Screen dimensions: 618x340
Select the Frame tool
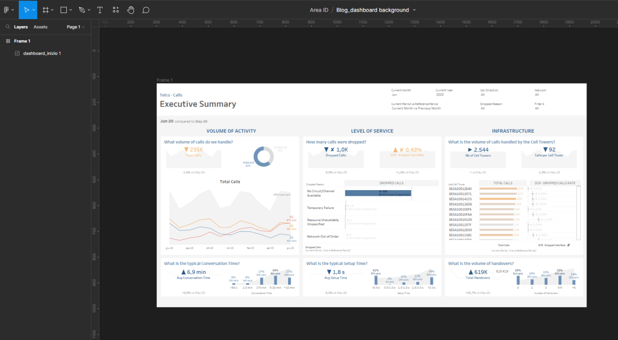coord(45,10)
